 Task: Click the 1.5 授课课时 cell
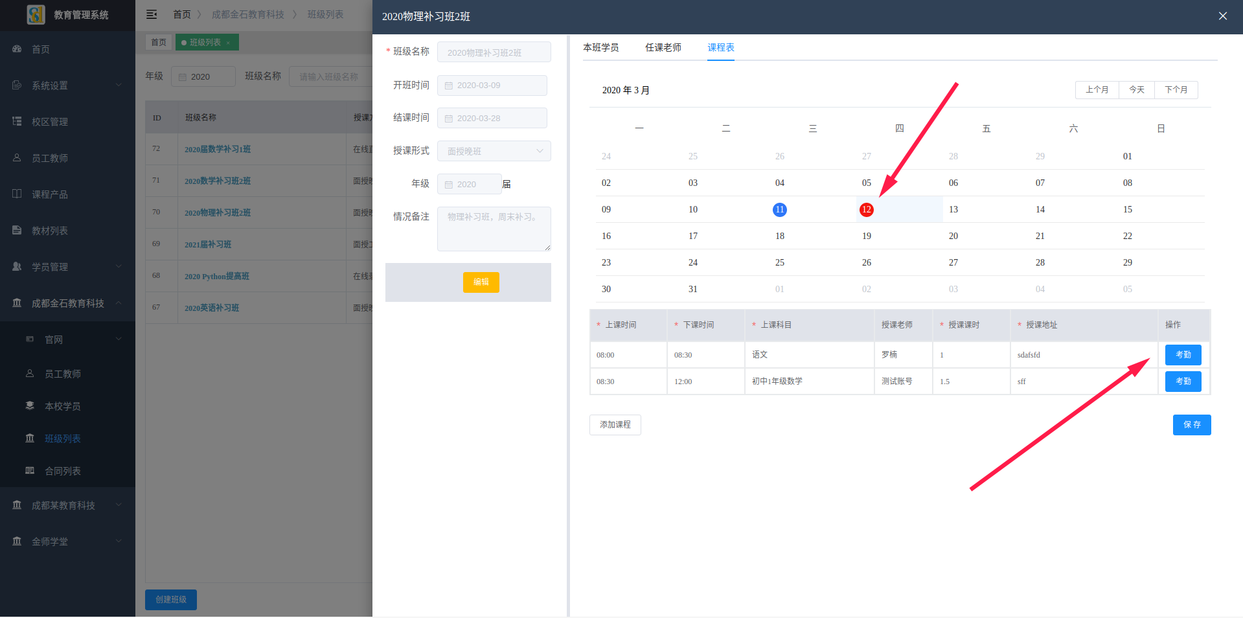[971, 382]
